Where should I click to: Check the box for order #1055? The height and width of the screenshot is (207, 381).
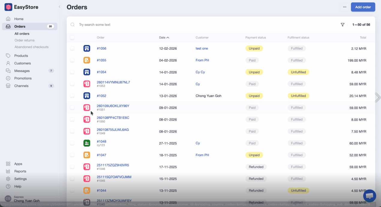coord(72,60)
